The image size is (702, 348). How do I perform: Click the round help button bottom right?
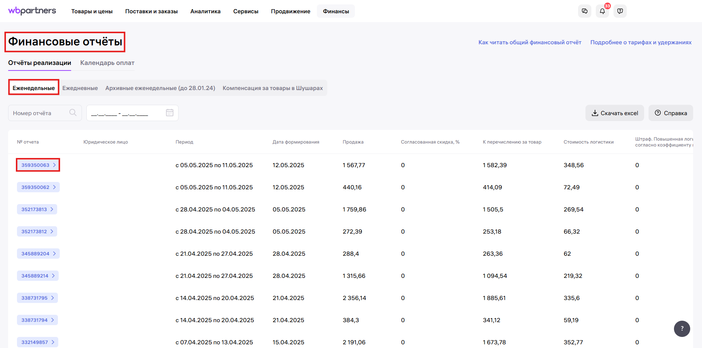[682, 328]
